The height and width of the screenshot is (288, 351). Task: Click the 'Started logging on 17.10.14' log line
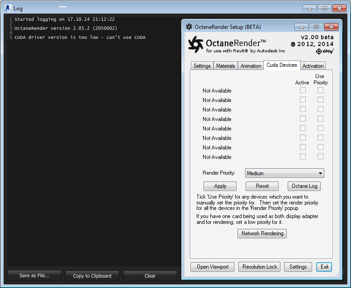[65, 19]
